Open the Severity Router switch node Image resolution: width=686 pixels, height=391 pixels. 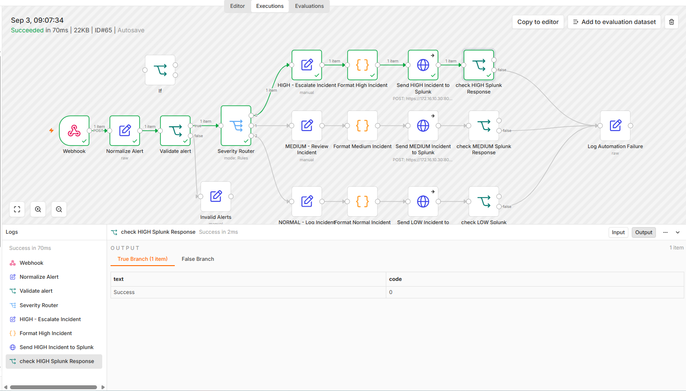click(x=236, y=125)
